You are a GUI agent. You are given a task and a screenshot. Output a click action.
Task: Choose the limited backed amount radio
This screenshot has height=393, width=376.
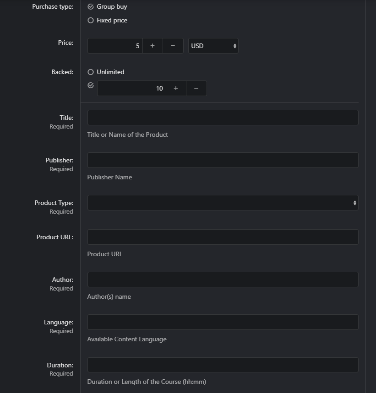coord(90,85)
